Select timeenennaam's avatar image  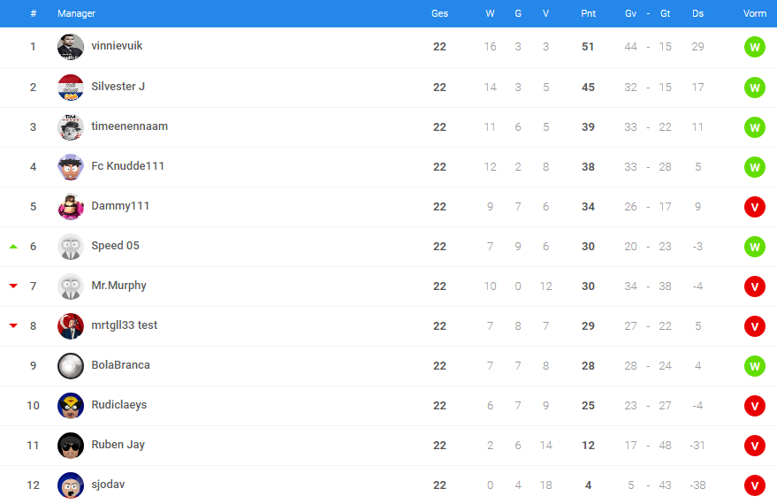71,126
